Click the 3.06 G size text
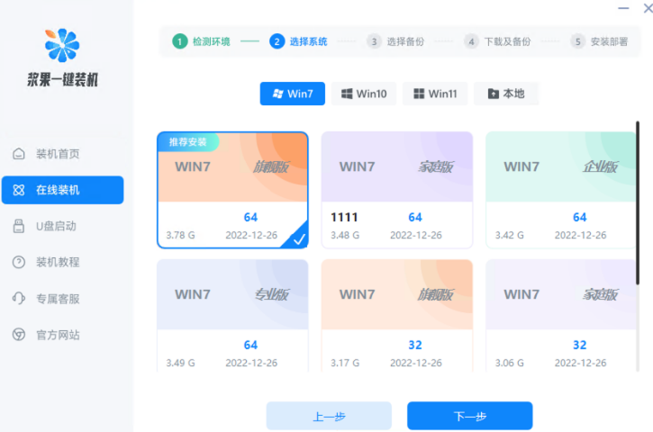Viewport: 653px width, 432px height. click(509, 363)
